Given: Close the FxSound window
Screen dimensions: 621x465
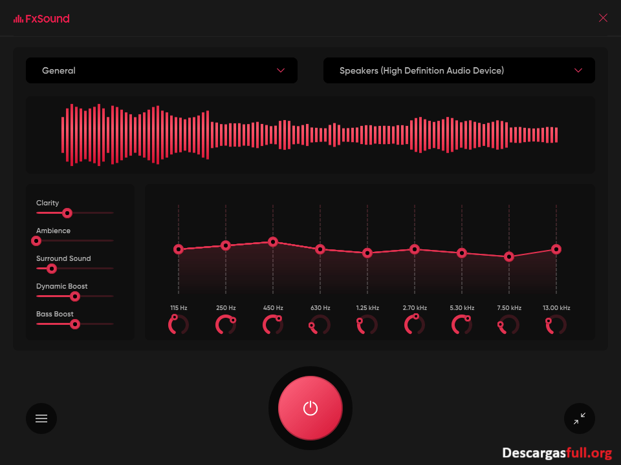Looking at the screenshot, I should click(x=603, y=18).
